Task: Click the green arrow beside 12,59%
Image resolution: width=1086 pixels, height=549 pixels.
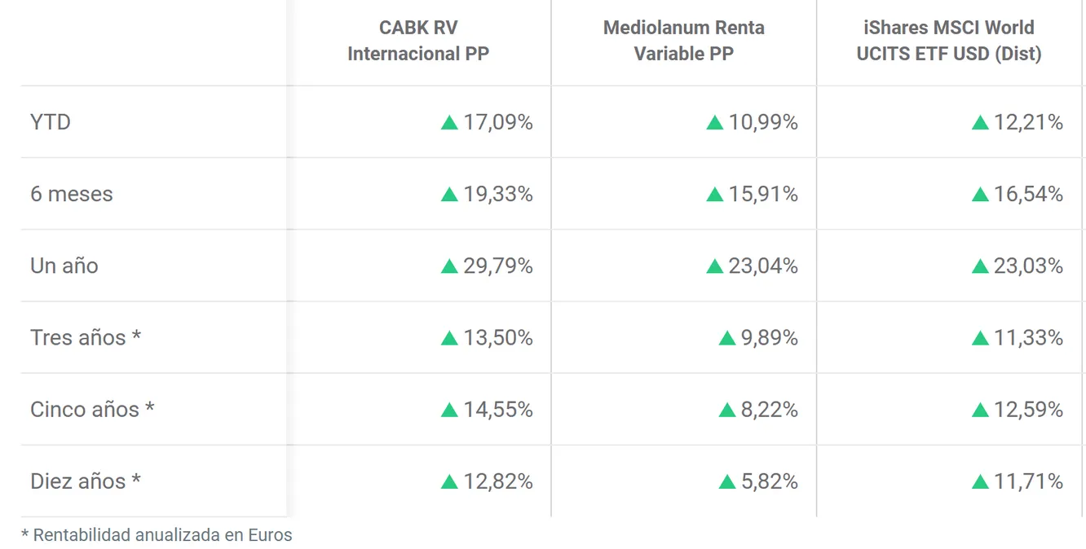Action: (980, 410)
